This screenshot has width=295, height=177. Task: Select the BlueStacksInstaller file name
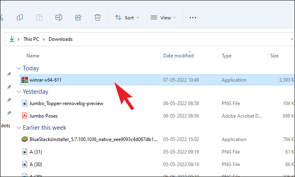[93, 139]
